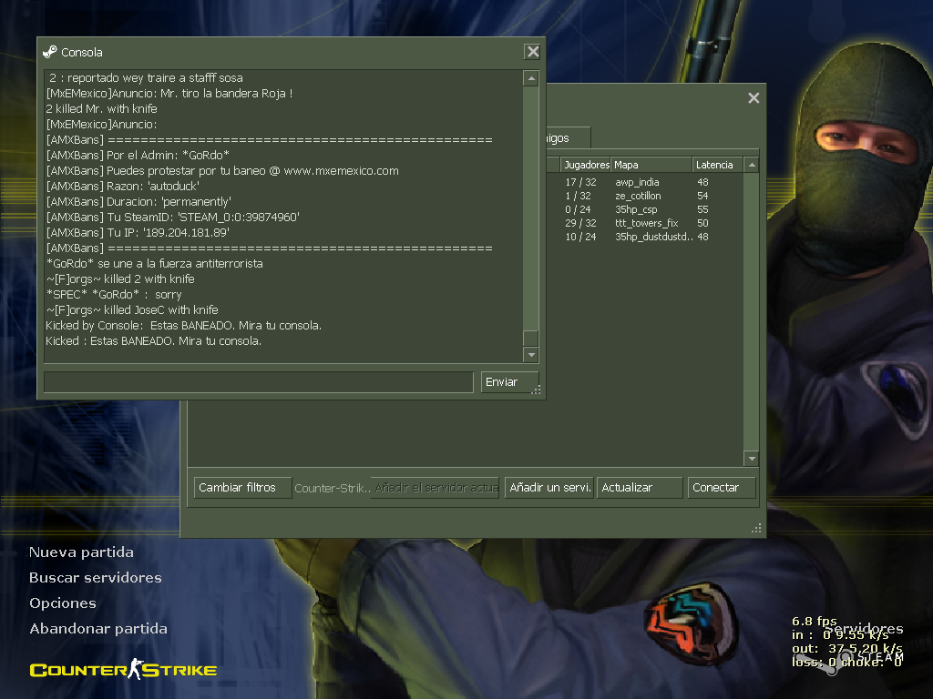Sort servers by Mapa column
The height and width of the screenshot is (699, 933).
pos(651,166)
